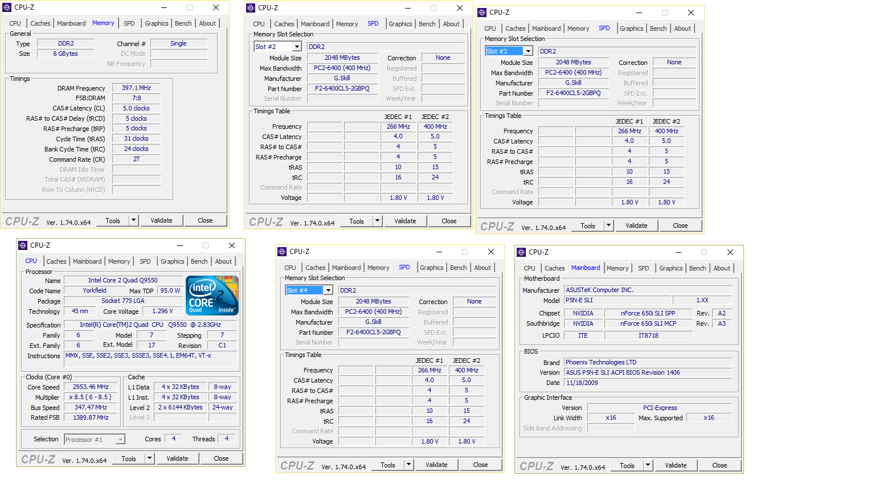
Task: Select Mainboard tab in the Slot #2 window
Action: pos(315,24)
